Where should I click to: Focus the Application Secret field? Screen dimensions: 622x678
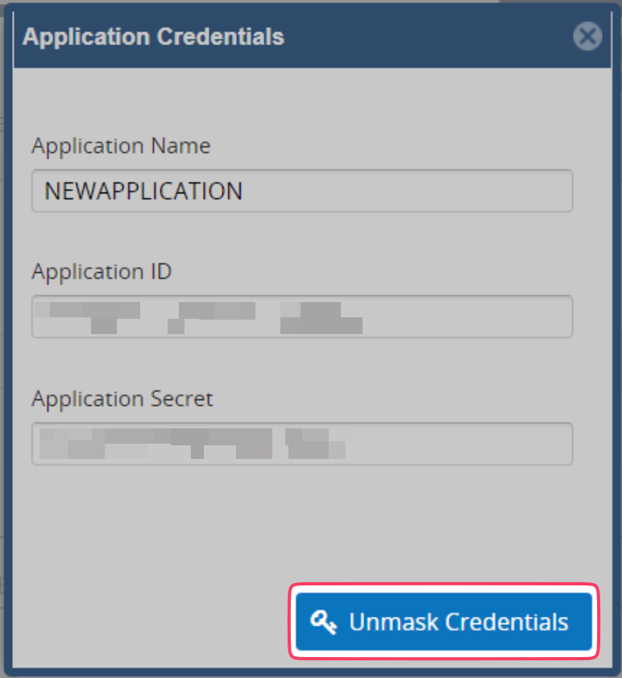click(302, 444)
